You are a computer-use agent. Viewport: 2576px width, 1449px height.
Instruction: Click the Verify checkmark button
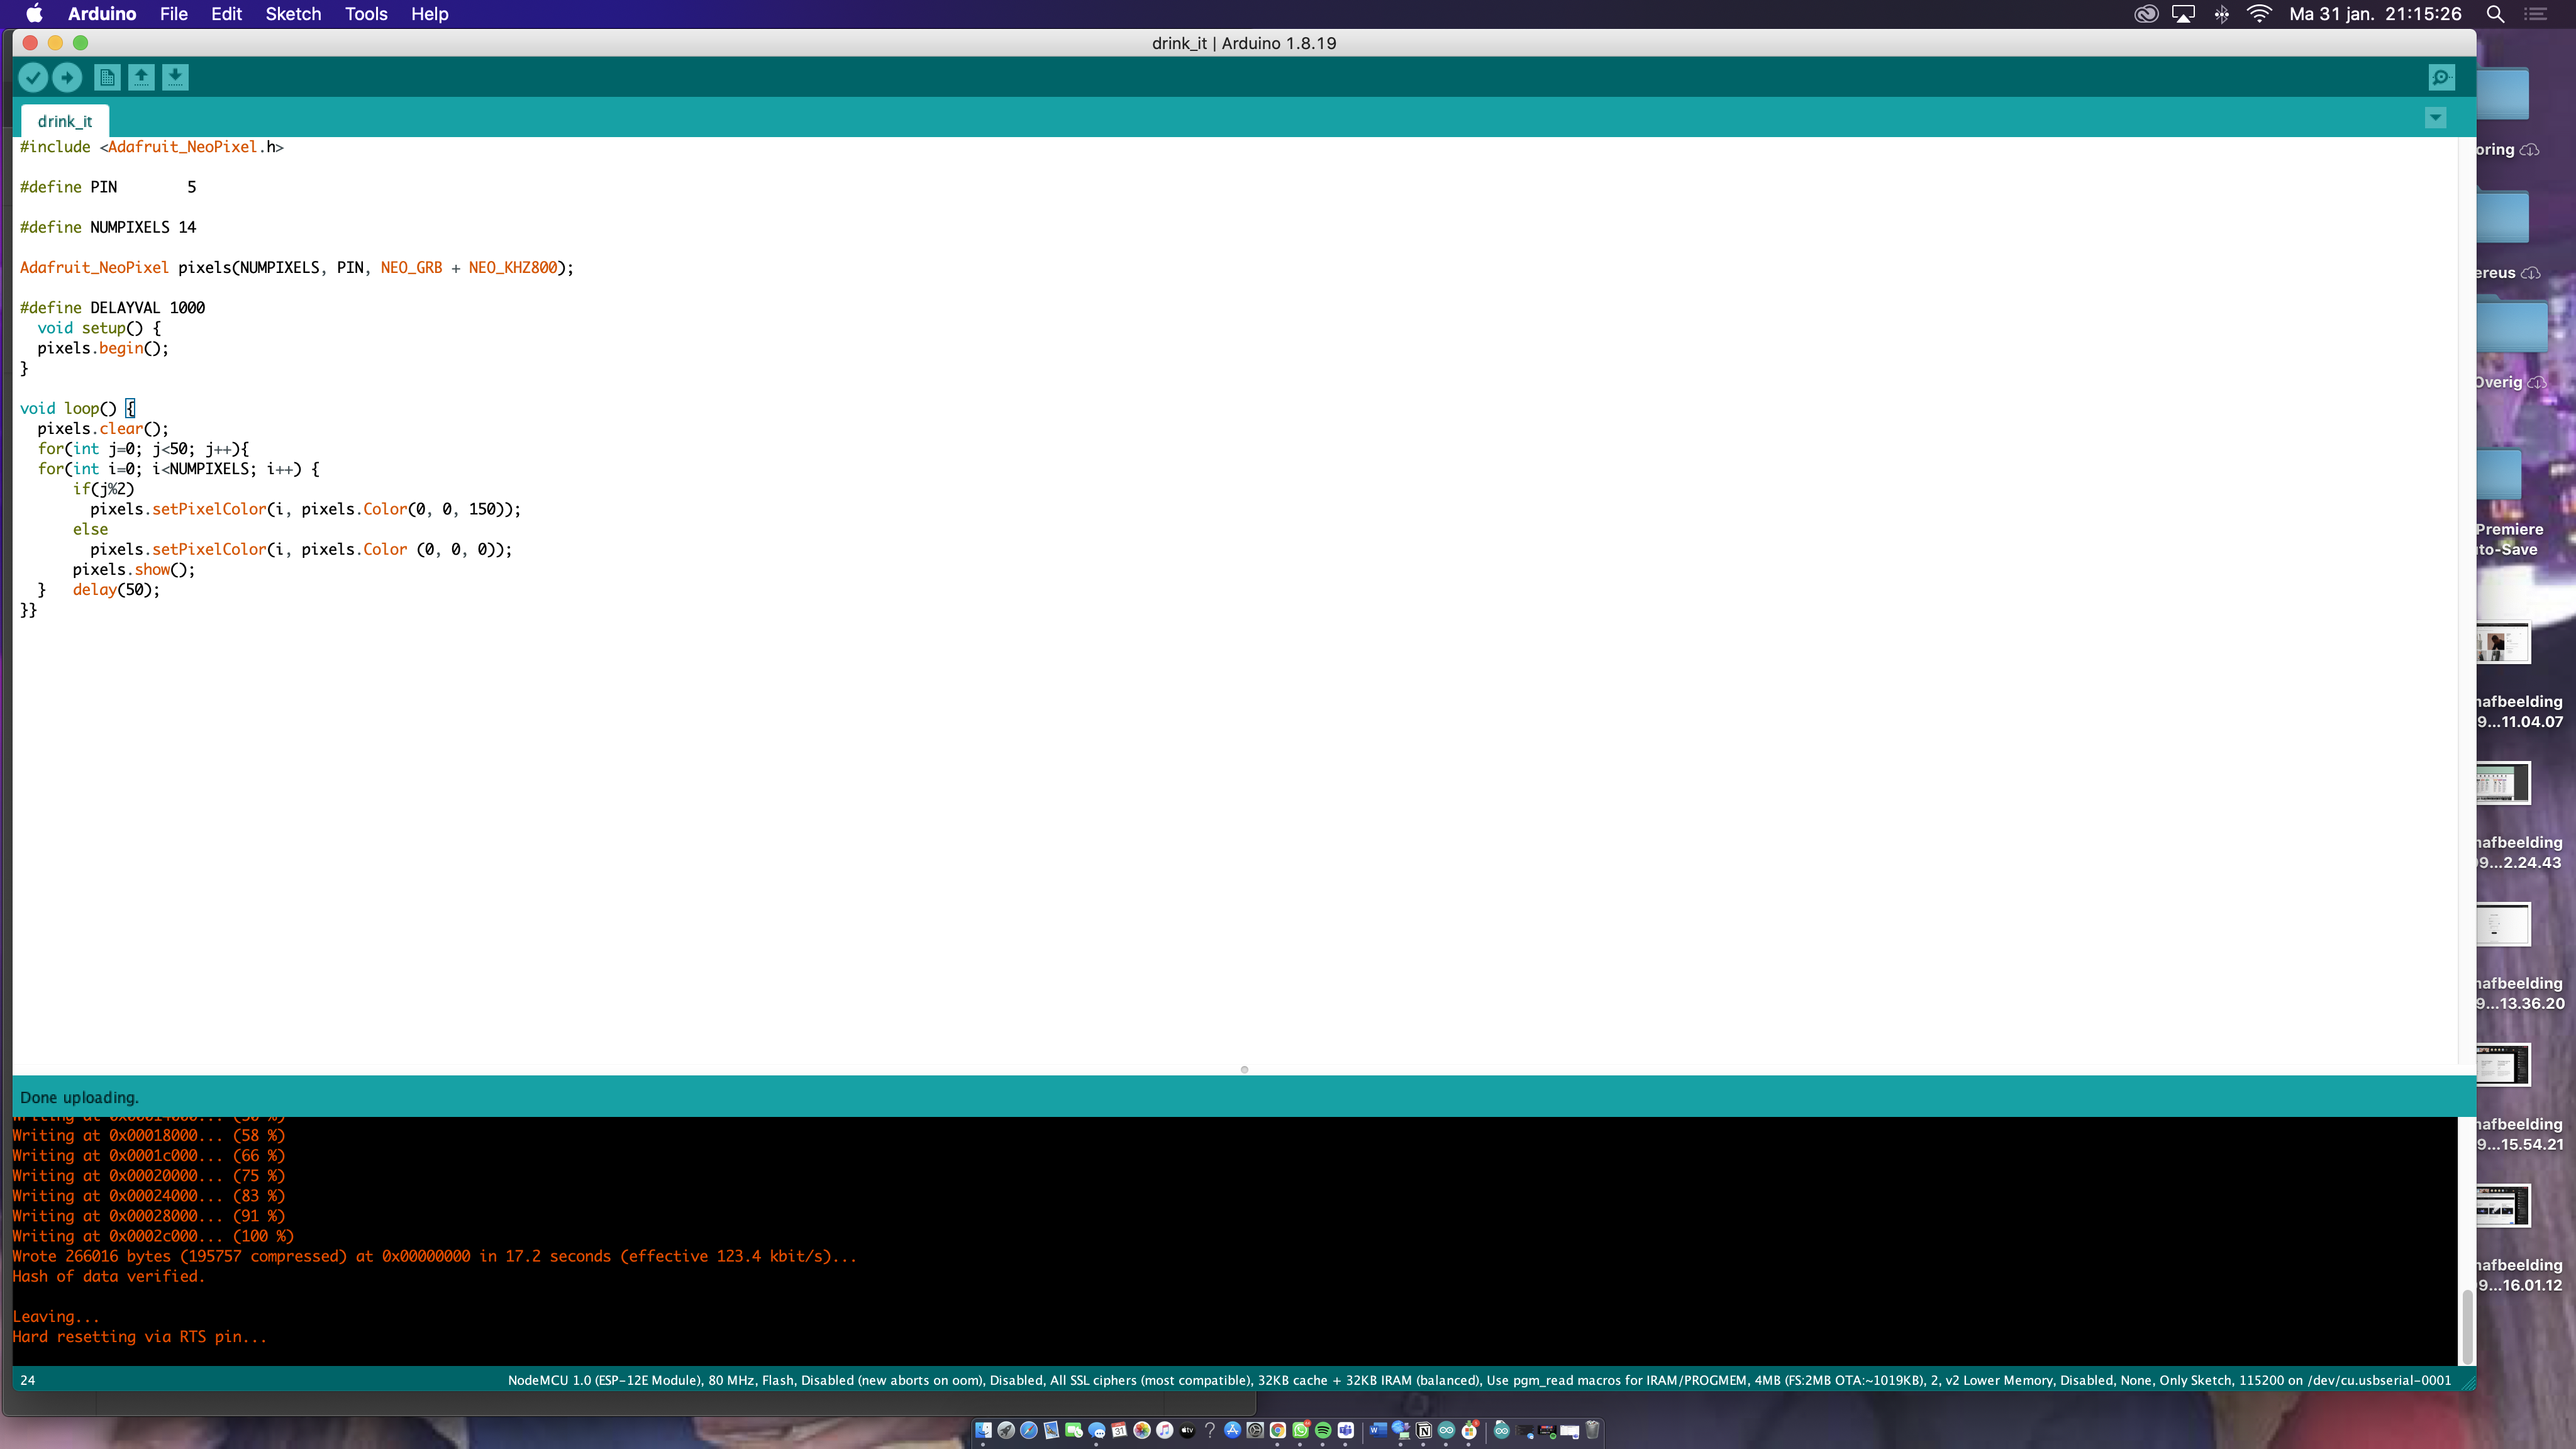point(33,77)
